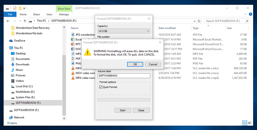Close the format warning dialog with X
Image resolution: width=257 pixels, height=130 pixels.
point(160,42)
